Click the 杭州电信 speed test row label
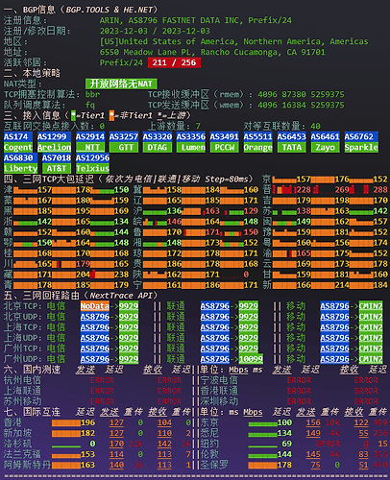This screenshot has height=480, width=390. coord(22,380)
